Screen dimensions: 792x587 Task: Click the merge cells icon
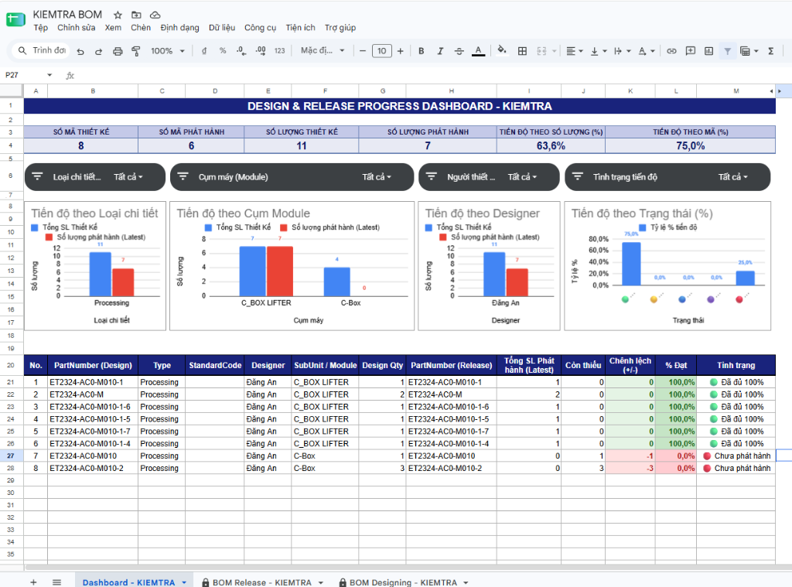(541, 51)
